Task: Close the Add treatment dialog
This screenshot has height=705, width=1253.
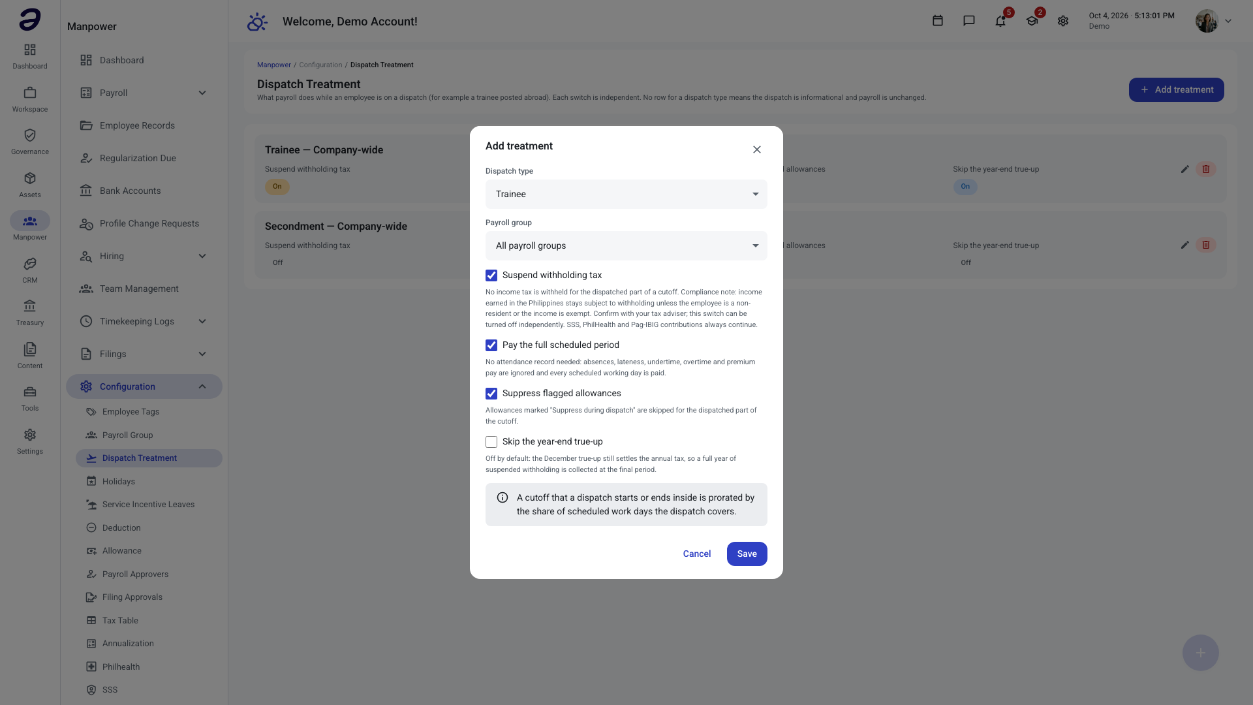Action: coord(756,149)
